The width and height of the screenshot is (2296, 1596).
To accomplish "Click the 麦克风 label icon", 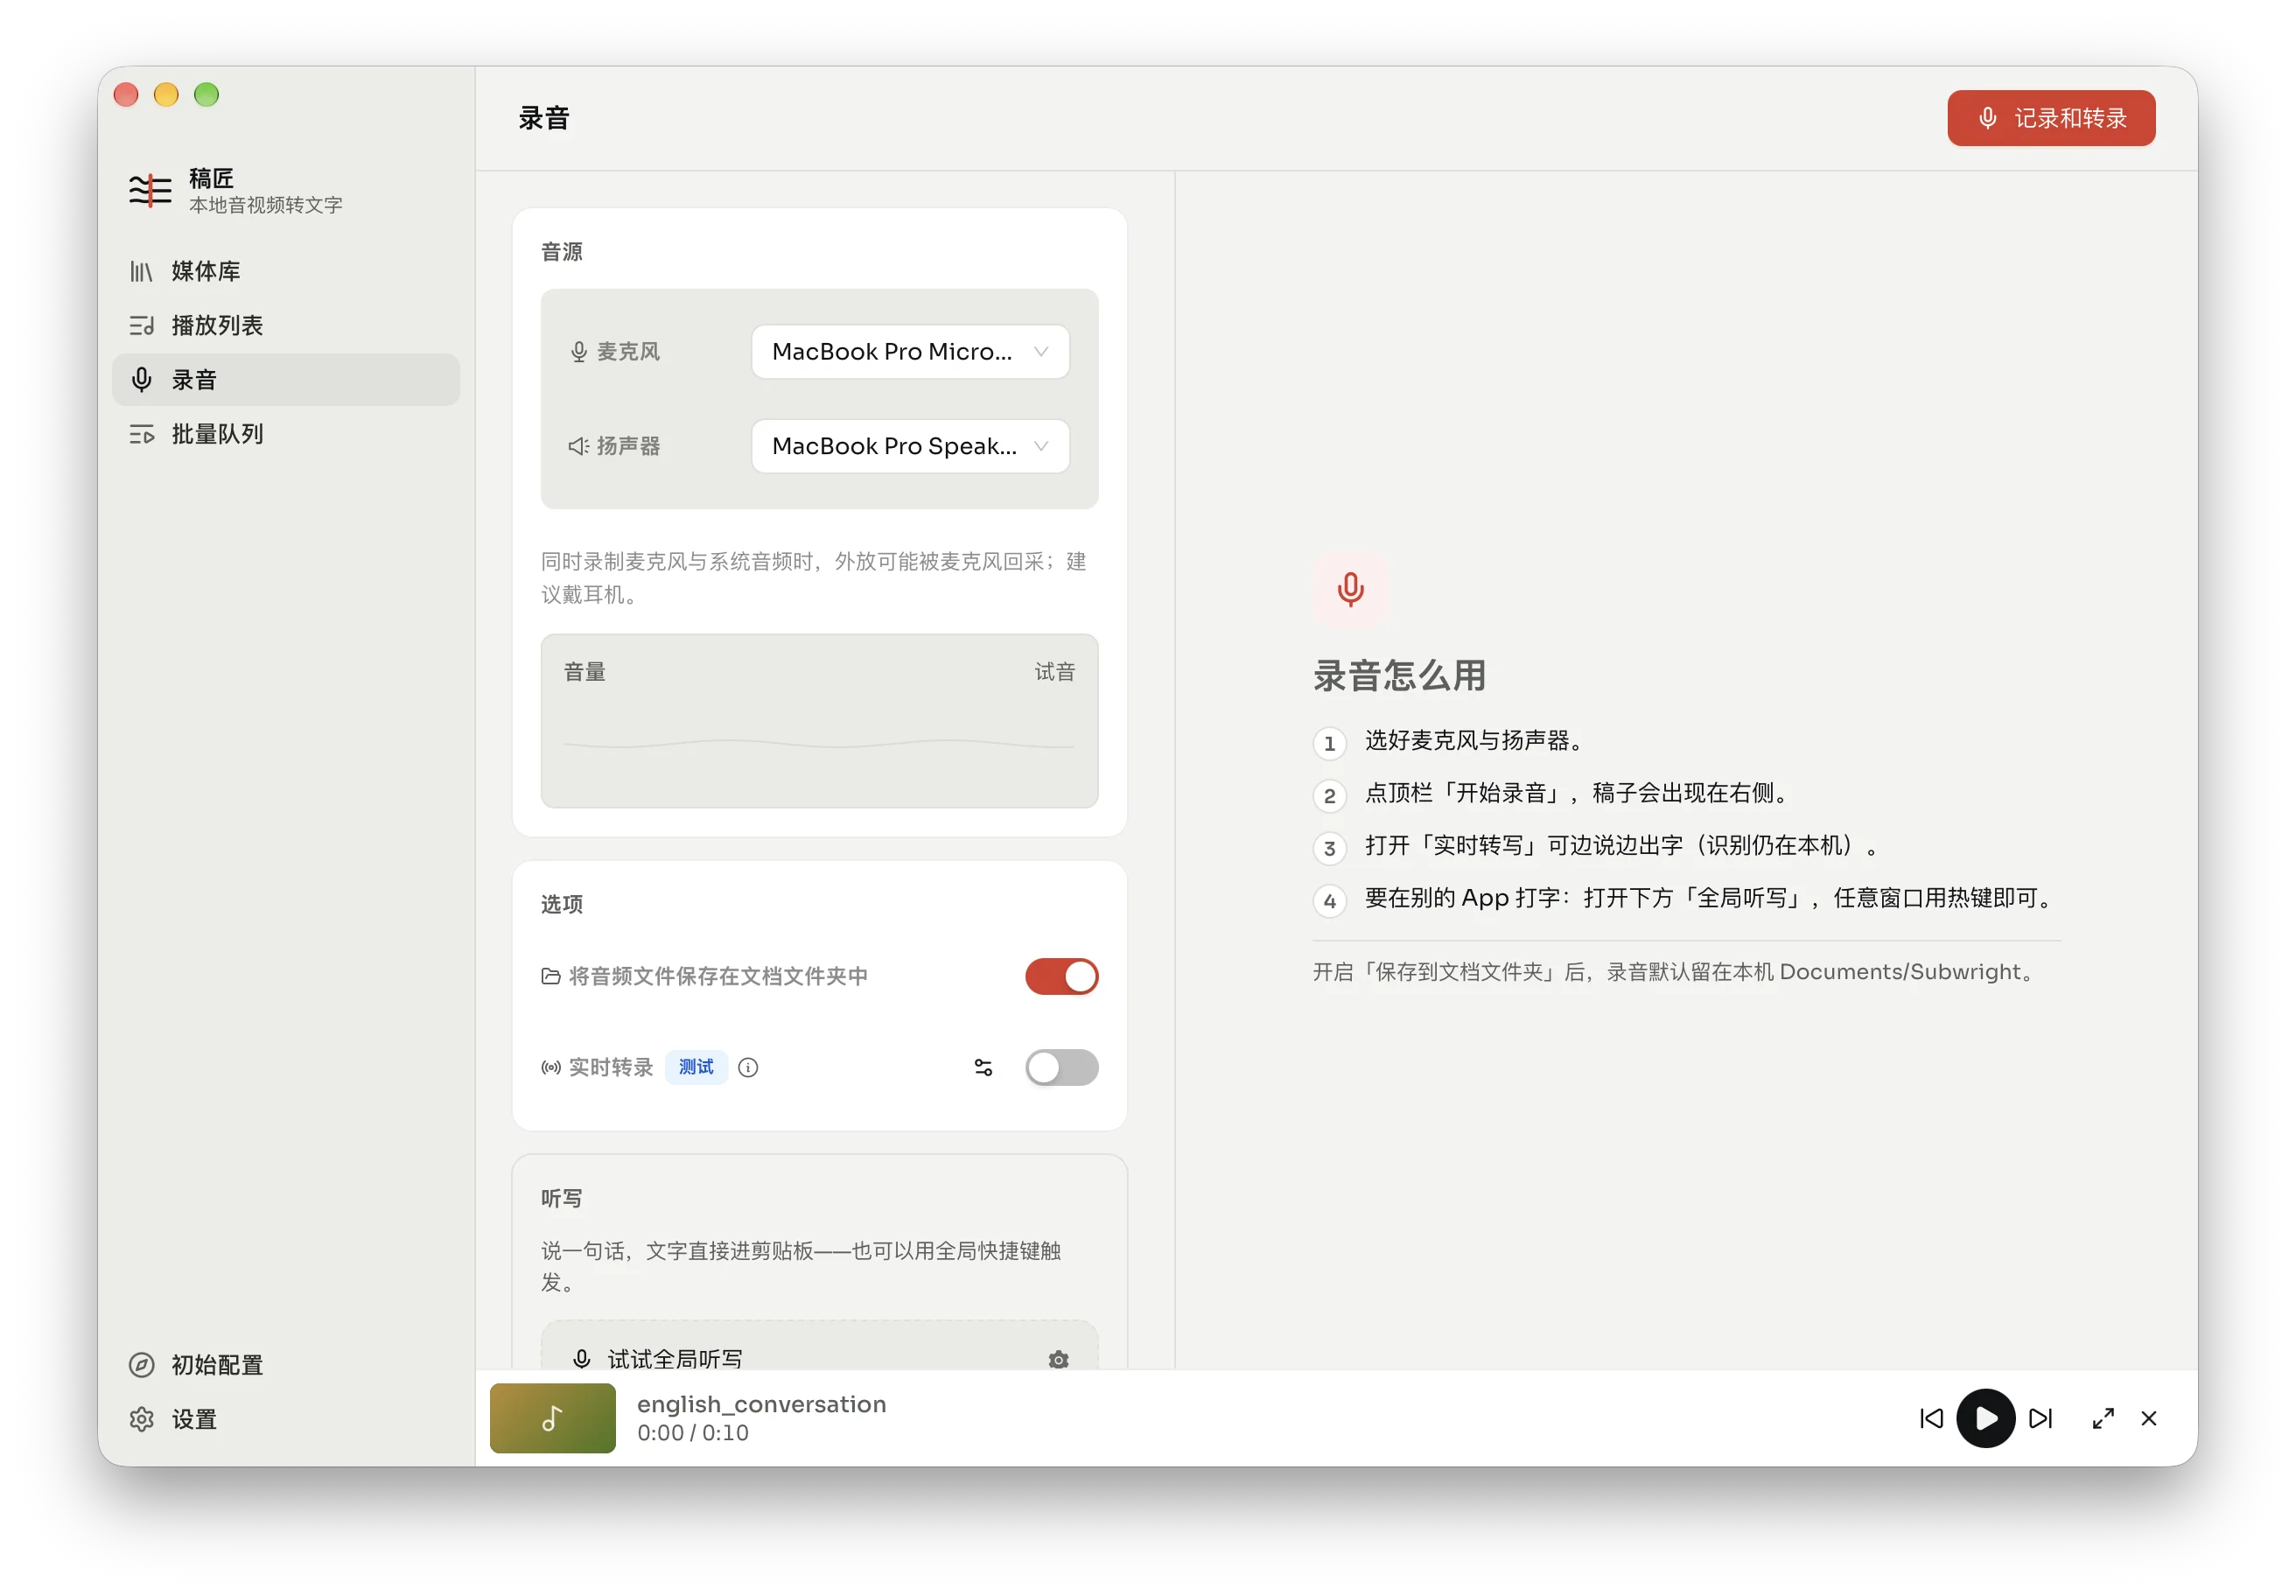I will 578,351.
